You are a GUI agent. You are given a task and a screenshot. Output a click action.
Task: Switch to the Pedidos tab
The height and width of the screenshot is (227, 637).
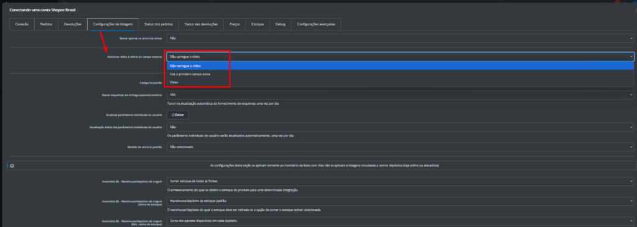click(x=46, y=24)
